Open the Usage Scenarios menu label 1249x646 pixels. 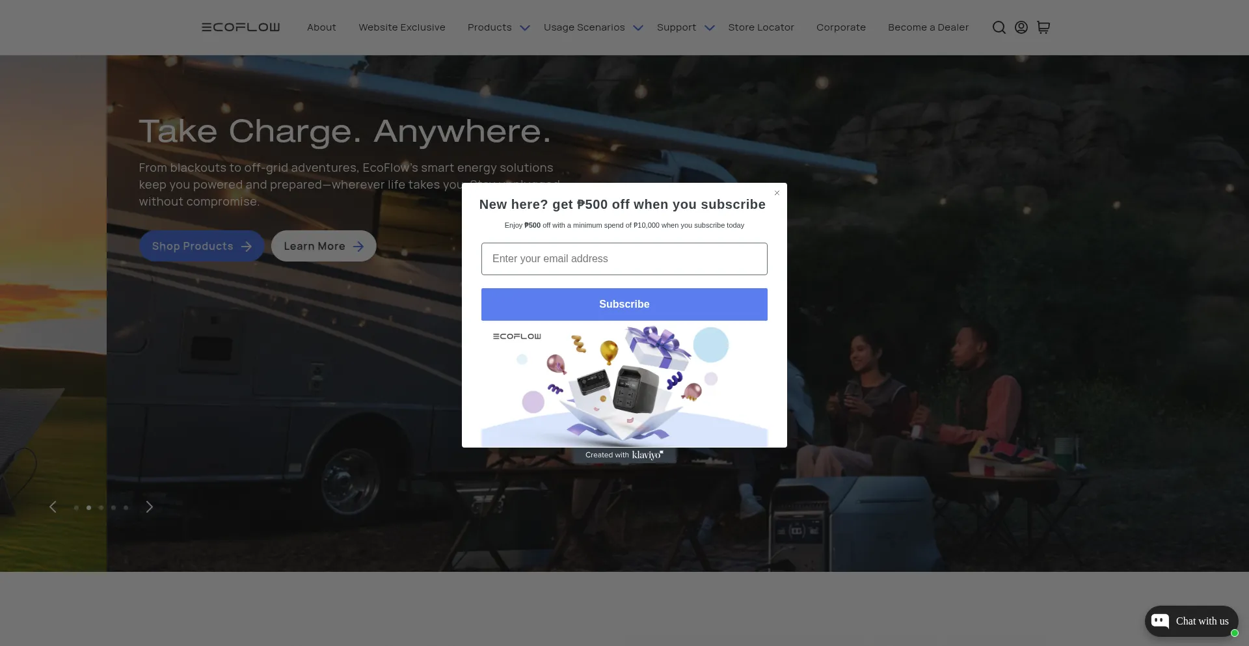click(x=584, y=27)
